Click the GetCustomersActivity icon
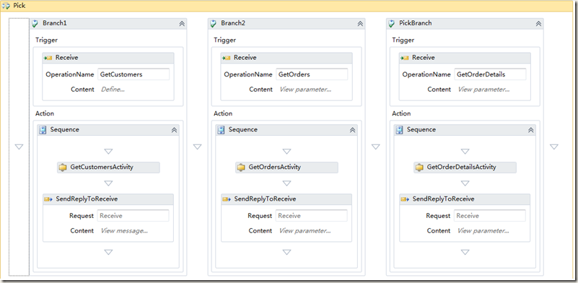Viewport: 578px width, 283px height. [63, 167]
